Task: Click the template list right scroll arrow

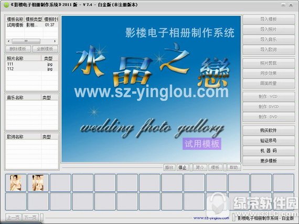Action: [x=55, y=41]
